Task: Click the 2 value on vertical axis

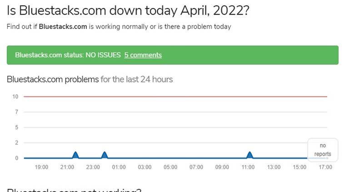Action: [x=16, y=143]
